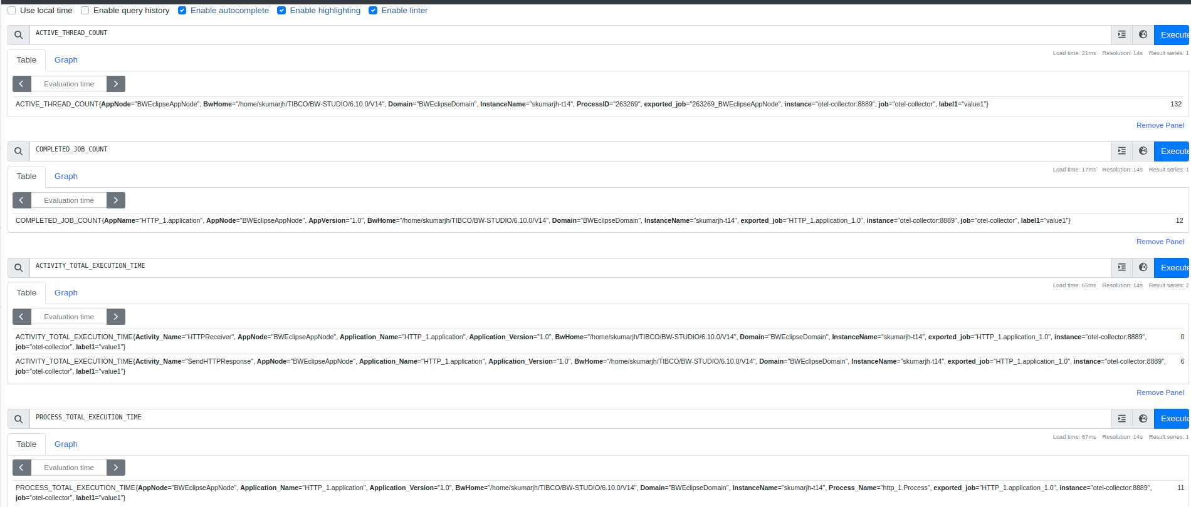Format the ACTIVE_THREAD_COUNT expression

1122,35
